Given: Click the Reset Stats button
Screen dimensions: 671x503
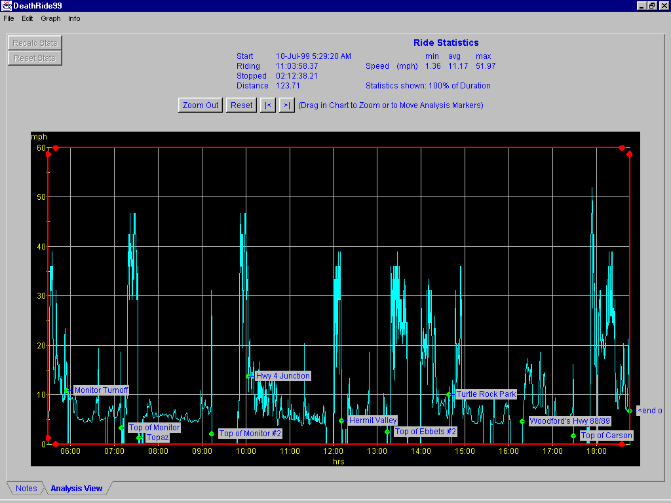Looking at the screenshot, I should coord(35,58).
